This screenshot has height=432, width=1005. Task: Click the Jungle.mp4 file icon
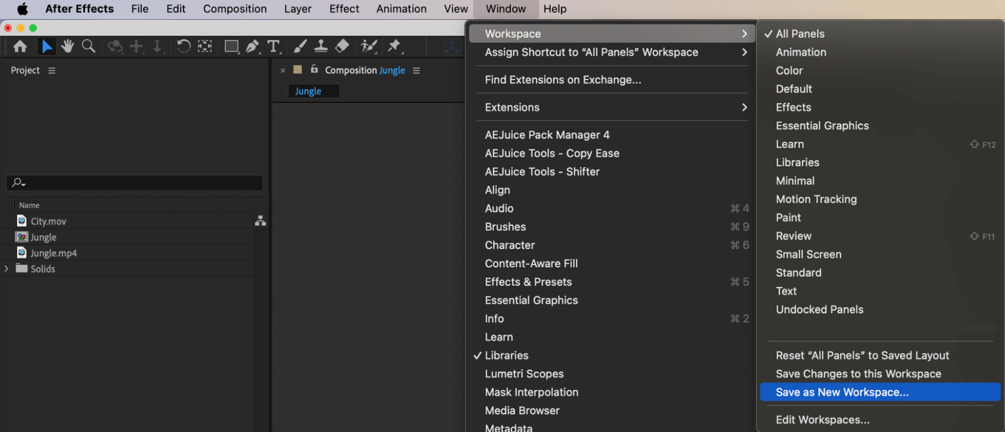(x=22, y=252)
